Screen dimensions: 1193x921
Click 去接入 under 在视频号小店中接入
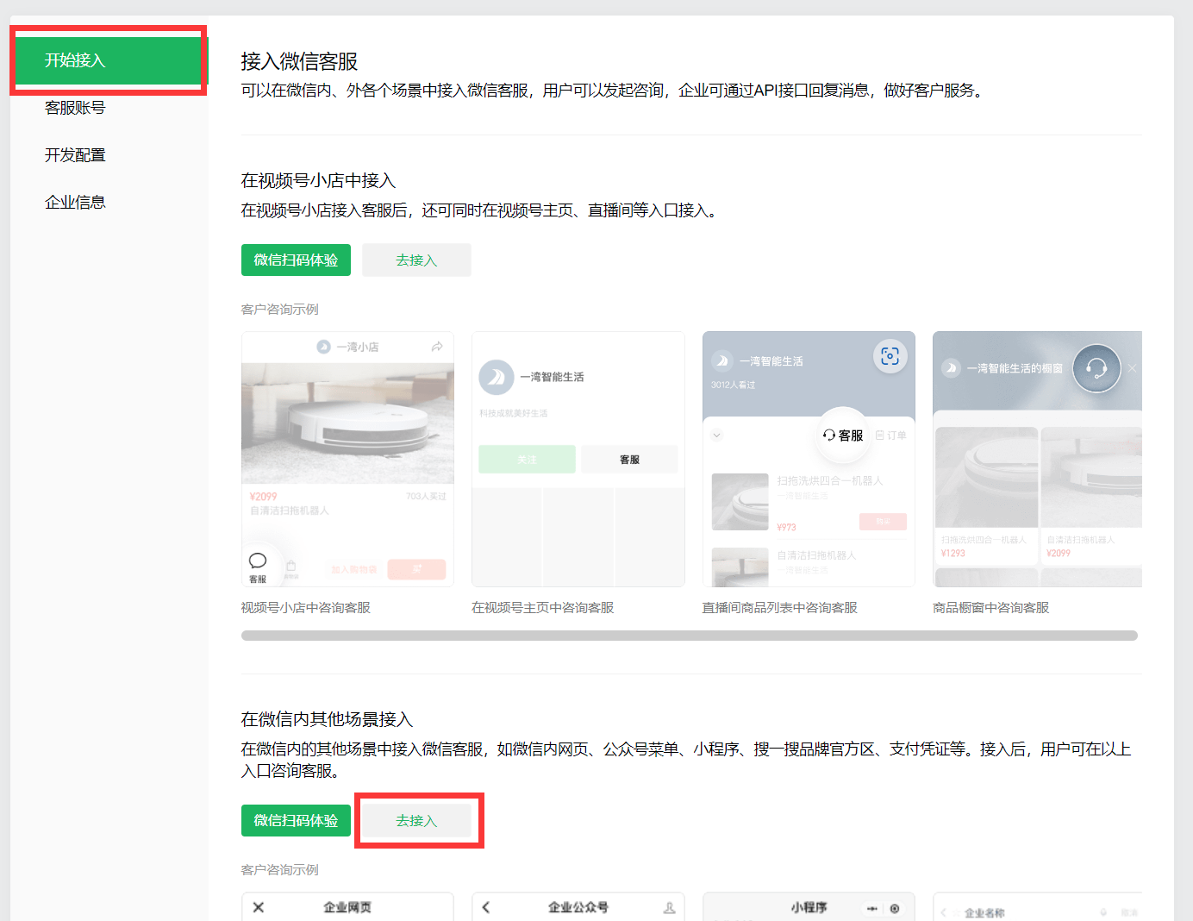coord(416,260)
